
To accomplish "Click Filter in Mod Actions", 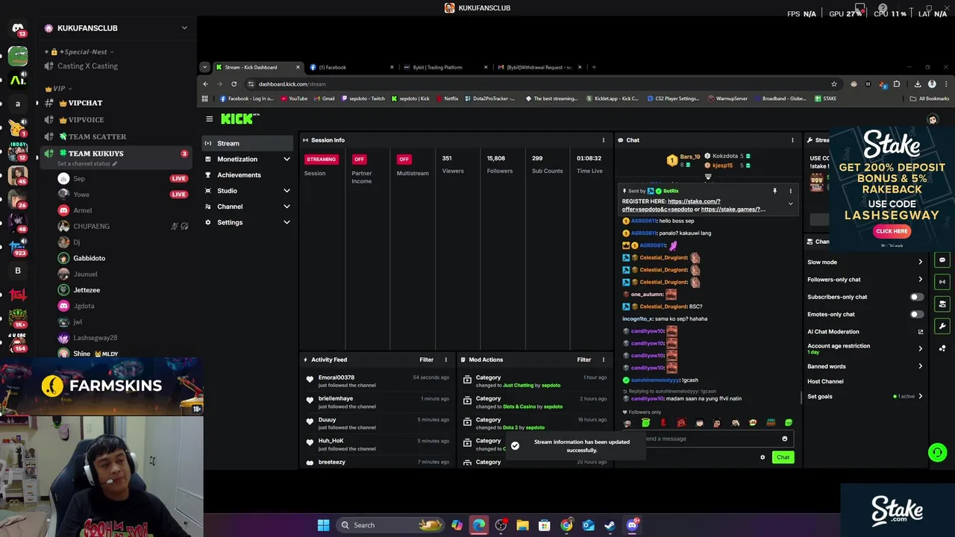I will [x=584, y=359].
